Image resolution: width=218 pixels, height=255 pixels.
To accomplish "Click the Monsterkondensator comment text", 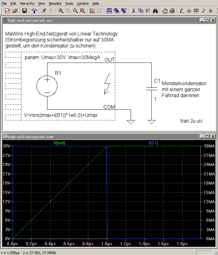I will click(184, 89).
